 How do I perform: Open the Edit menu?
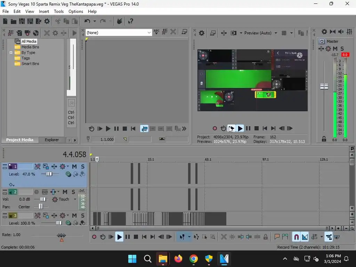point(17,11)
